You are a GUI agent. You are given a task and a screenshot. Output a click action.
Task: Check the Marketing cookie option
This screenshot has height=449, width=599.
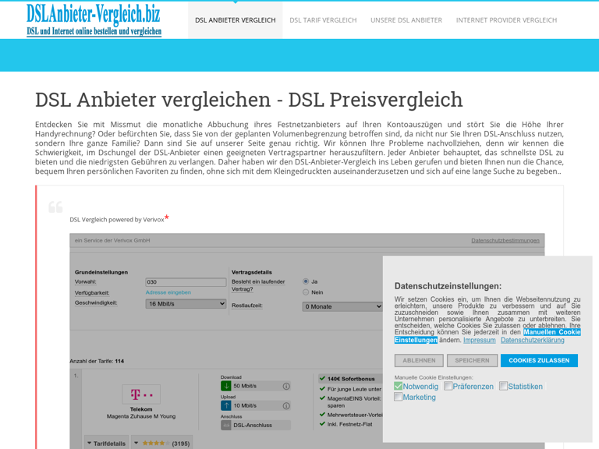click(x=399, y=397)
